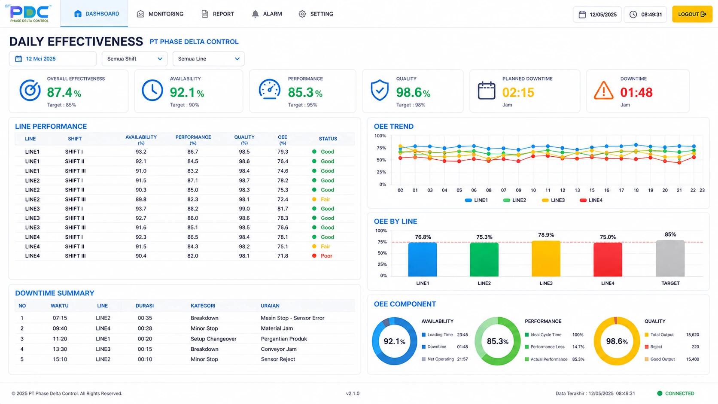This screenshot has height=404, width=718.
Task: Click OEE value 71.8 in LINE4 SHIFT III row
Action: (283, 256)
